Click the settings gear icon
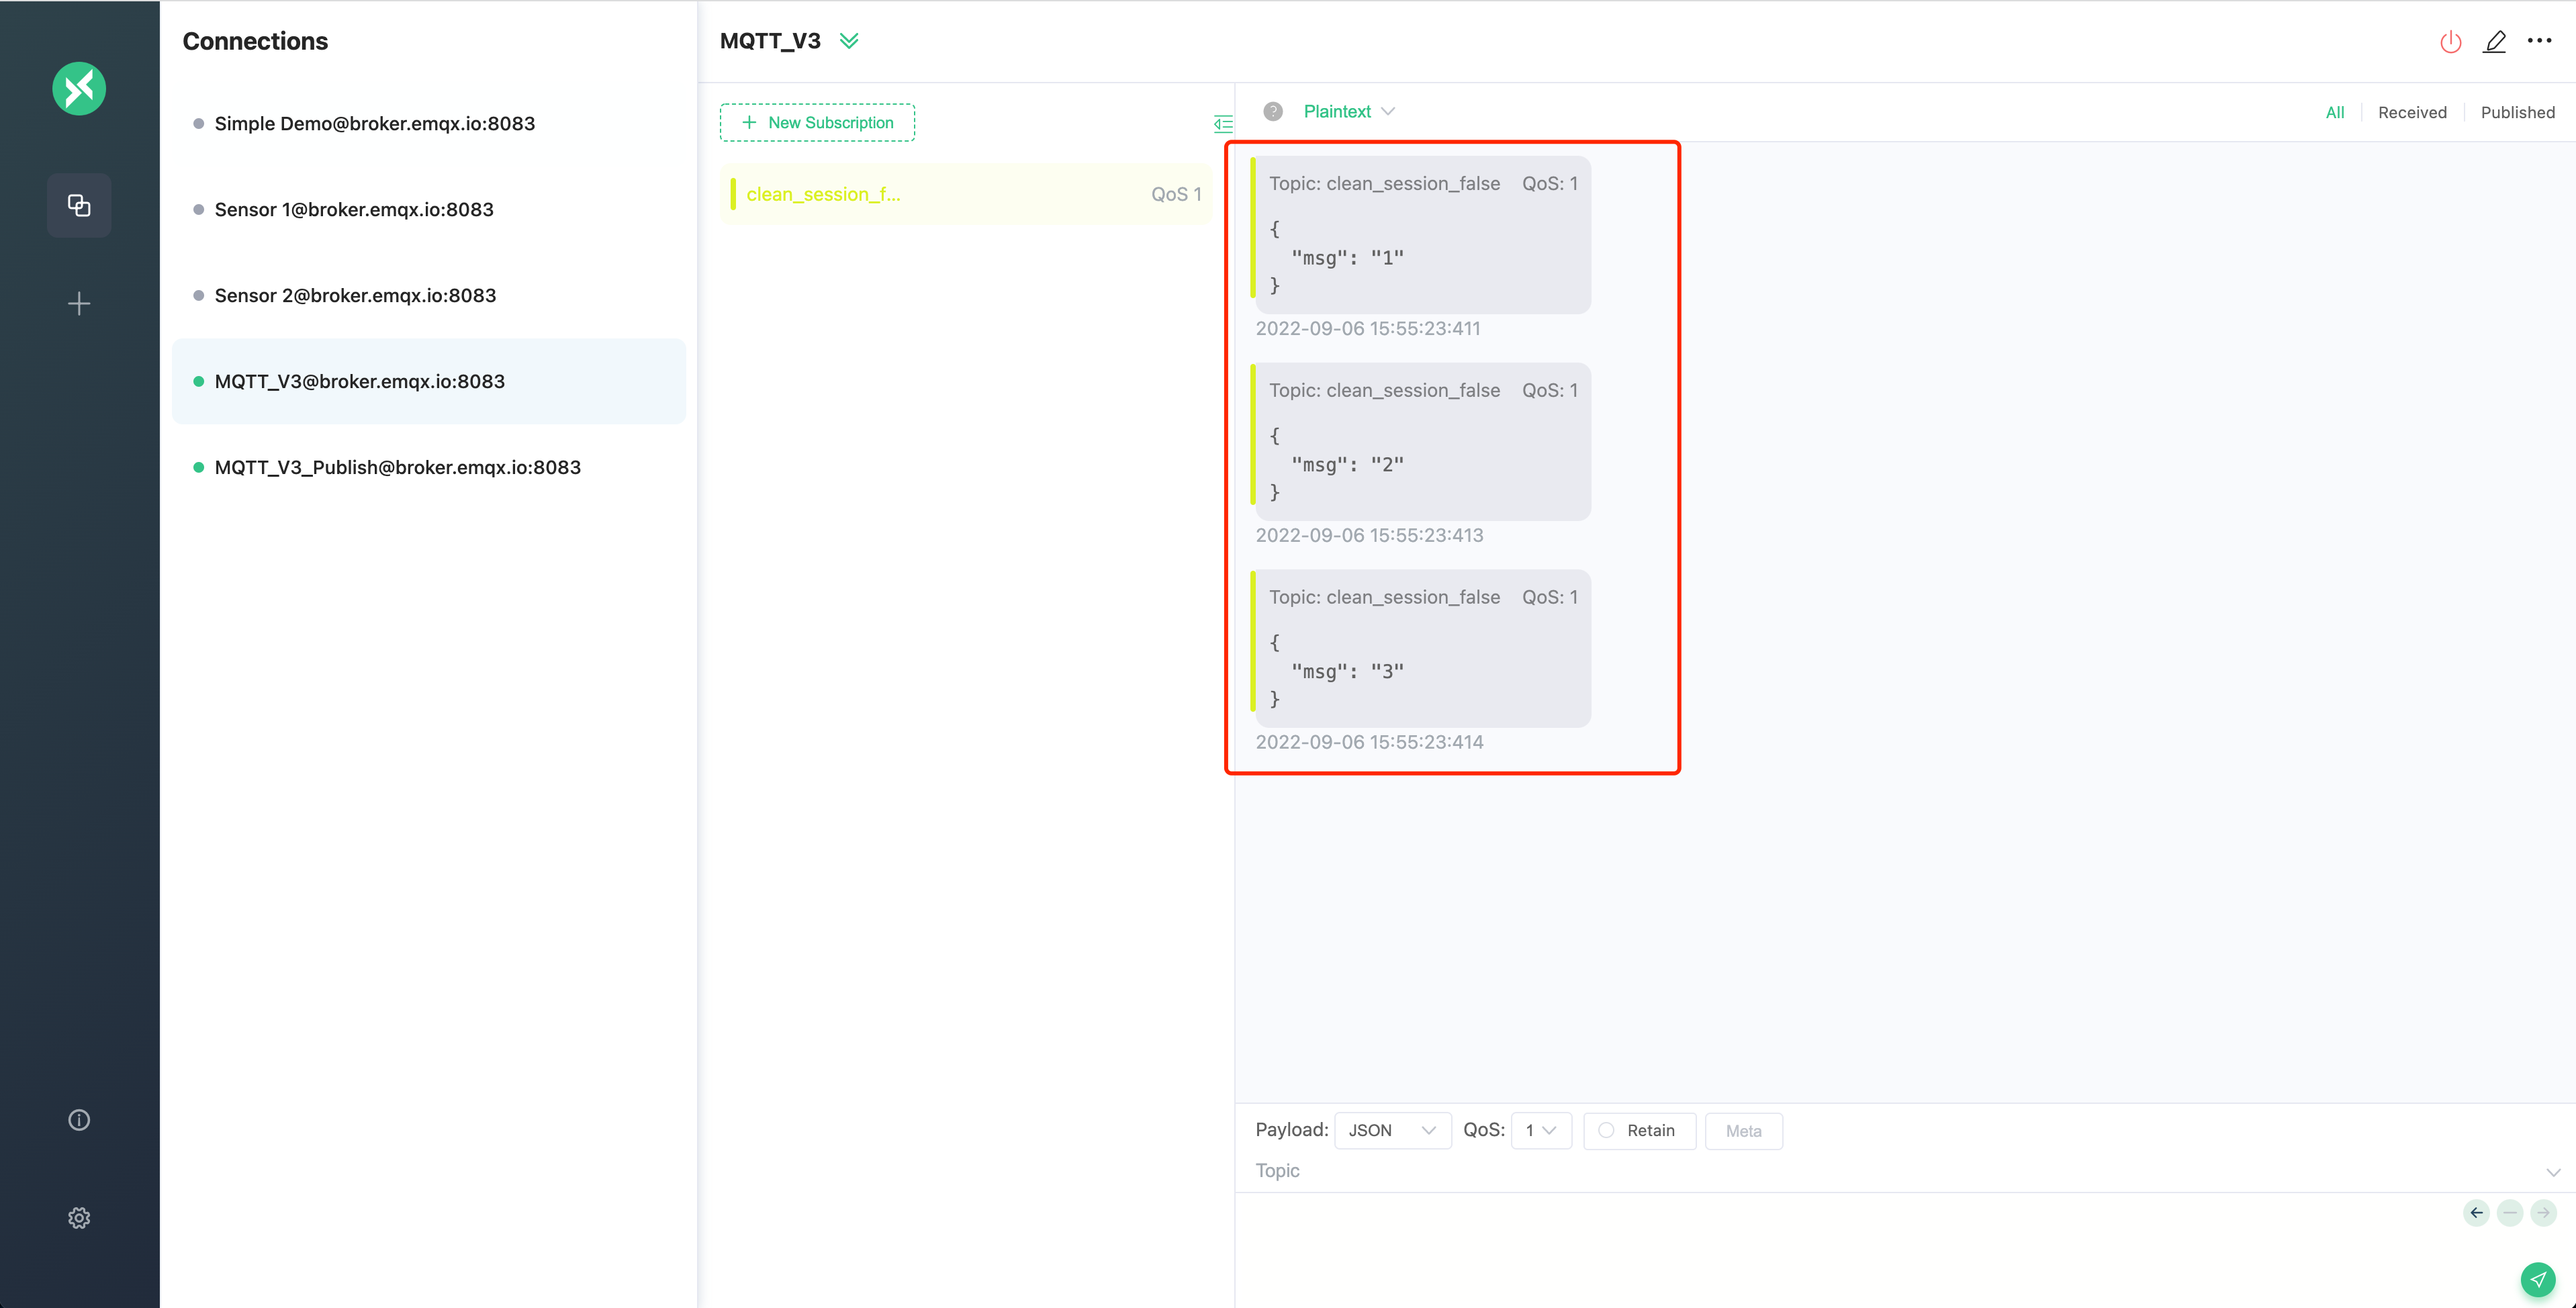This screenshot has width=2576, height=1308. pos(80,1216)
